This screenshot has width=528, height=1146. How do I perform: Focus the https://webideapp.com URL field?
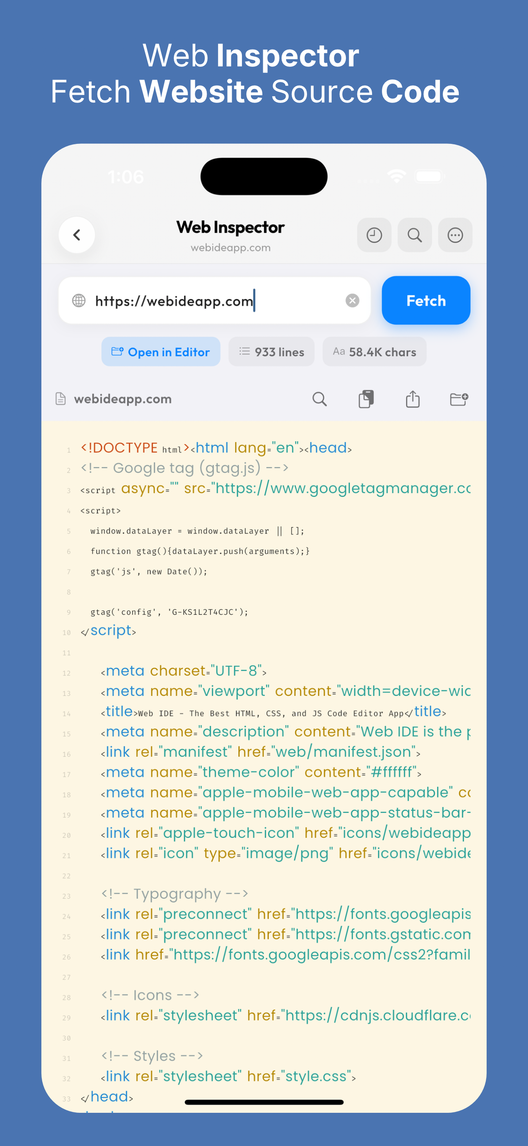pyautogui.click(x=214, y=301)
